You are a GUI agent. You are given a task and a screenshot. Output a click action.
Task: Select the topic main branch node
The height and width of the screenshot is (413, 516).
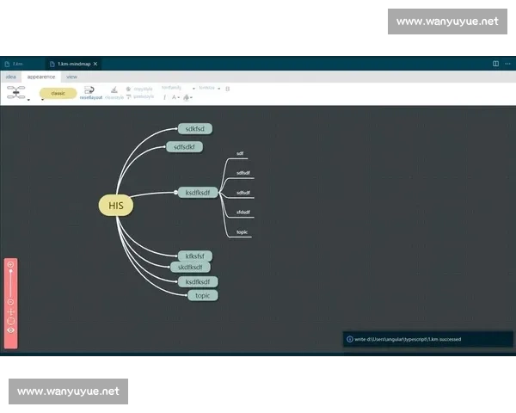click(x=202, y=295)
